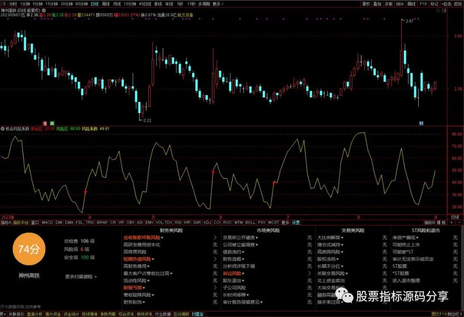The image size is (464, 317).
Task: Click the red arrow marker near month 4
Action: [85, 191]
